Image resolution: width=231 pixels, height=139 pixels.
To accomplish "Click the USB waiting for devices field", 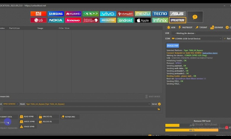I will point(201,33).
